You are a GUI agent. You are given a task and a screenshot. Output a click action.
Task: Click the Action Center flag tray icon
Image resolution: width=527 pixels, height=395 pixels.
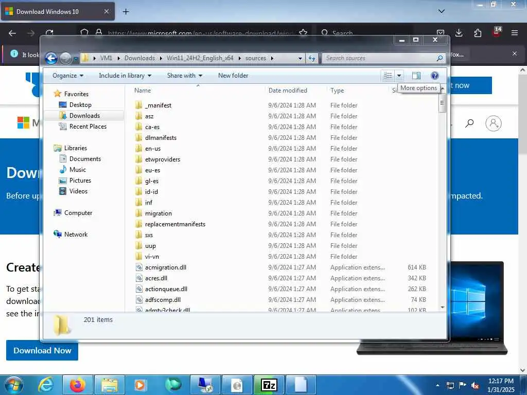pos(463,385)
